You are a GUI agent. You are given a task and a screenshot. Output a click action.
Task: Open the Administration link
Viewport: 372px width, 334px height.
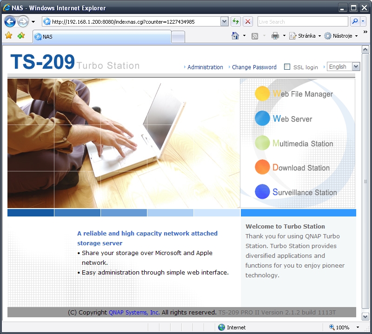point(205,67)
